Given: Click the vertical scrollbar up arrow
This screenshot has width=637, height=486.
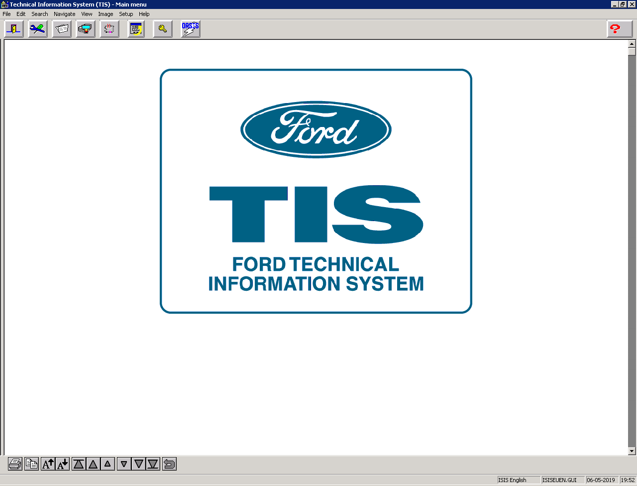Looking at the screenshot, I should pyautogui.click(x=632, y=44).
